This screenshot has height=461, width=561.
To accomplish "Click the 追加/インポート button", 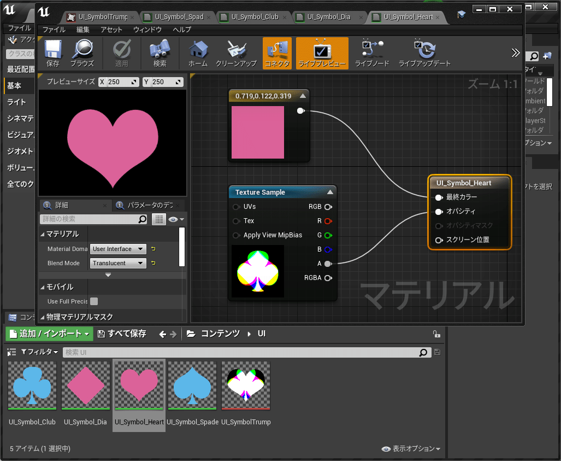I will [x=49, y=334].
